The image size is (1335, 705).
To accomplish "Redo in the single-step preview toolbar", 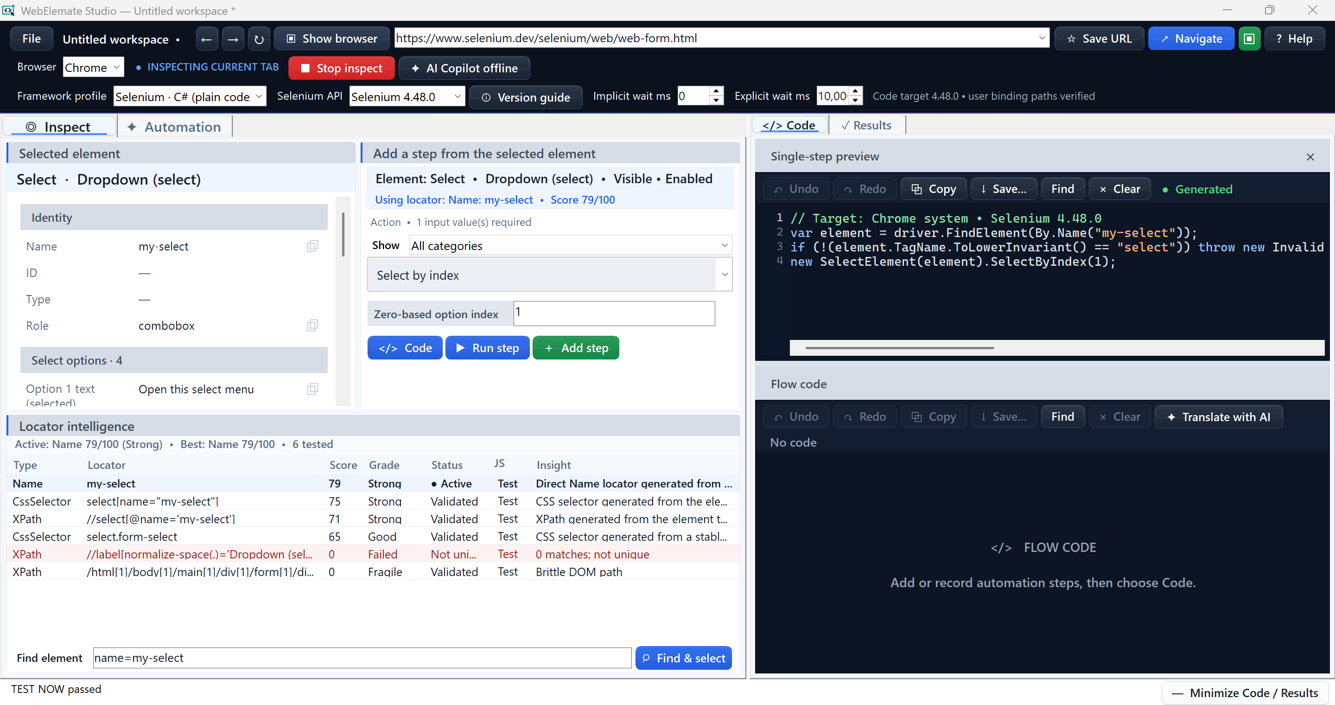I will point(865,189).
